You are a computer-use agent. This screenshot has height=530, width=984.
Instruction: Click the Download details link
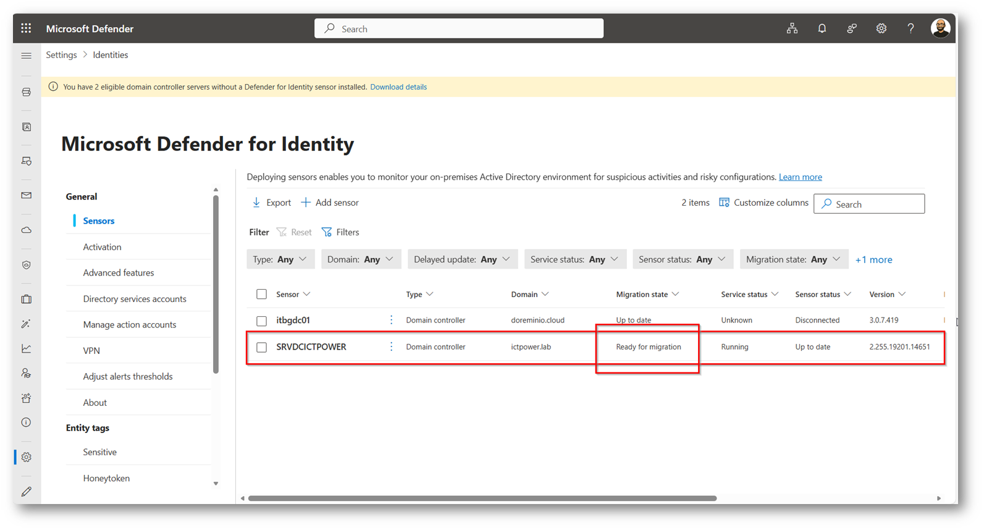398,87
